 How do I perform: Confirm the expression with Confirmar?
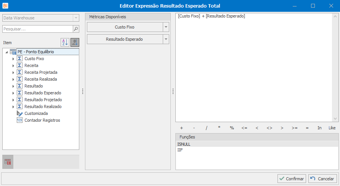(292, 179)
